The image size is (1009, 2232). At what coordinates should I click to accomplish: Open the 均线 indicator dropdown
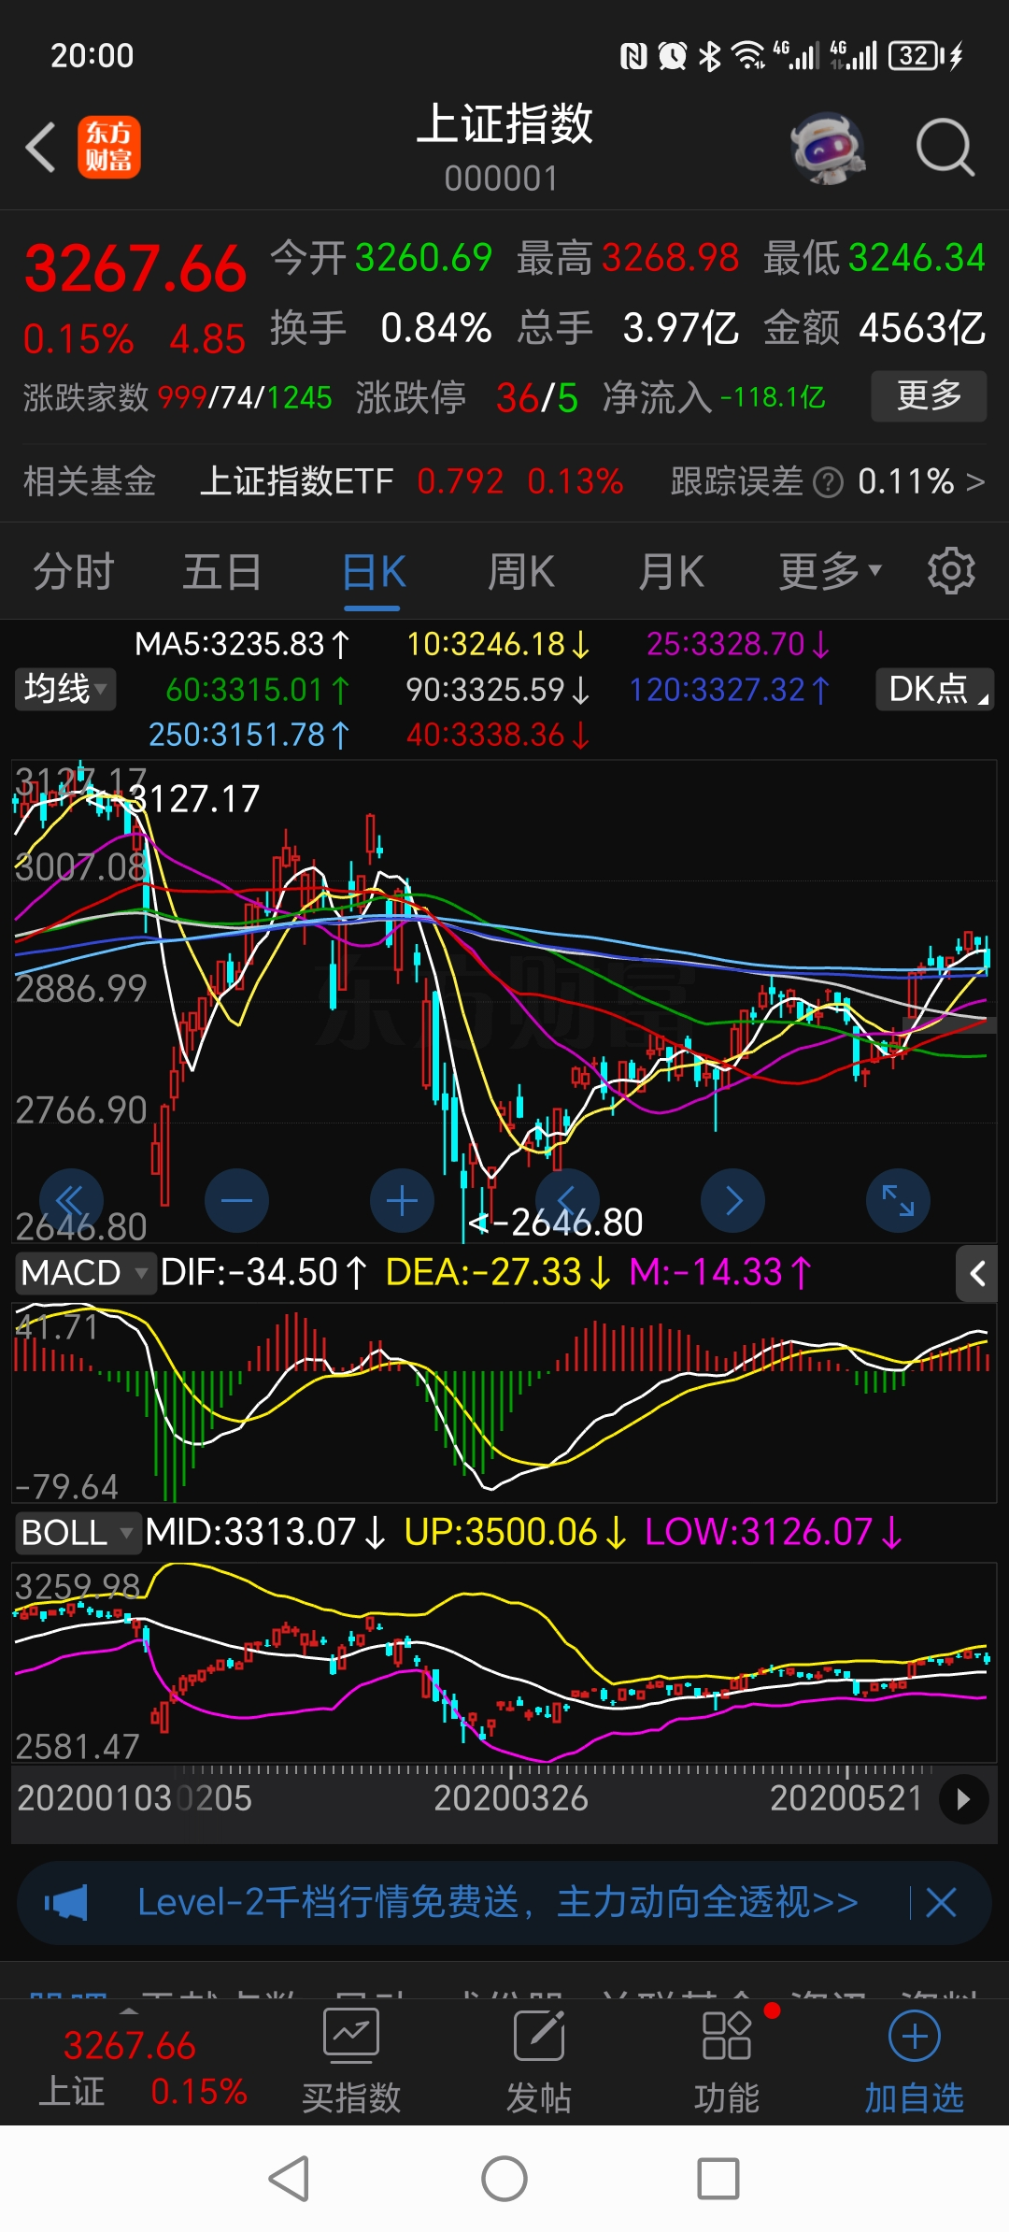[x=64, y=689]
